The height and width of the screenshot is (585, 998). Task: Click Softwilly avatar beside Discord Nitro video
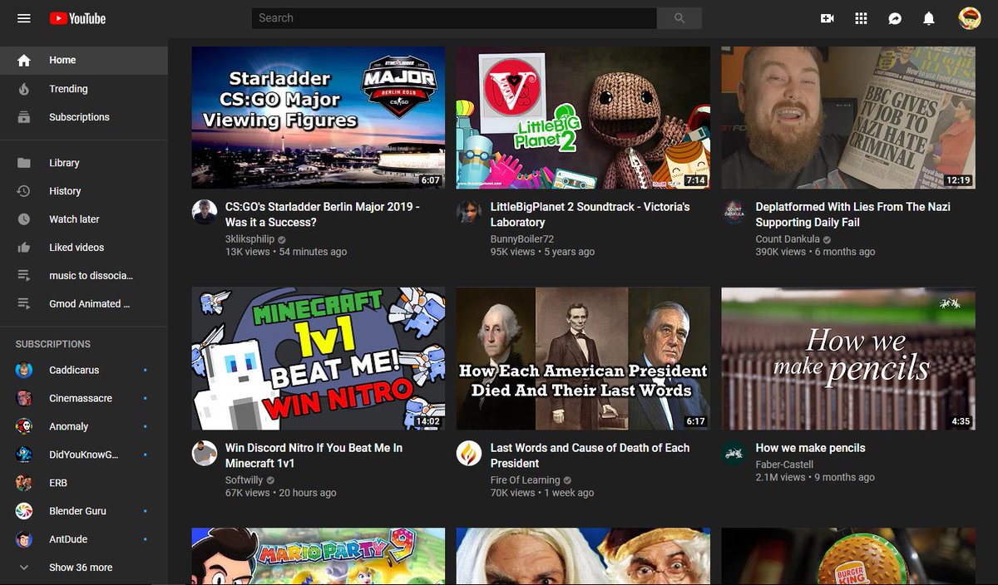click(205, 453)
